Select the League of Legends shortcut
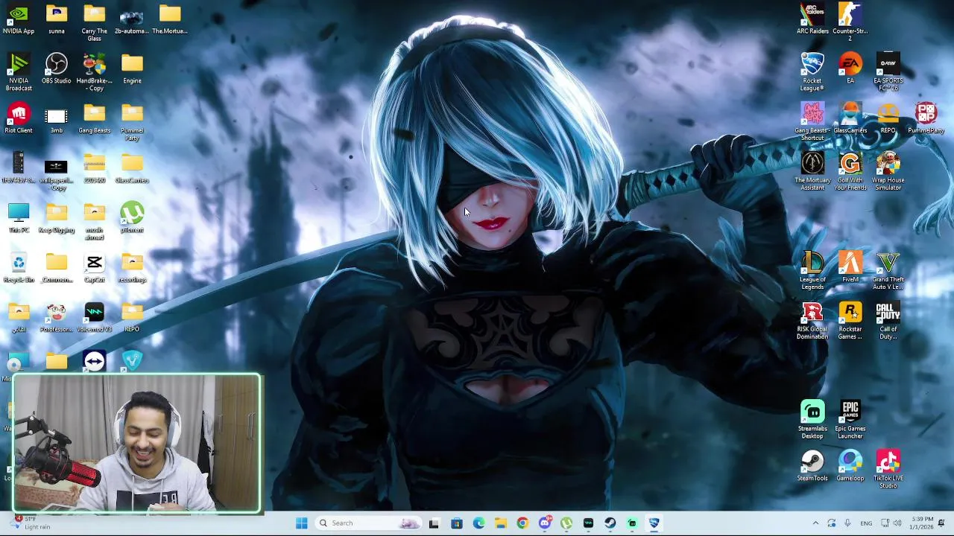 [812, 271]
